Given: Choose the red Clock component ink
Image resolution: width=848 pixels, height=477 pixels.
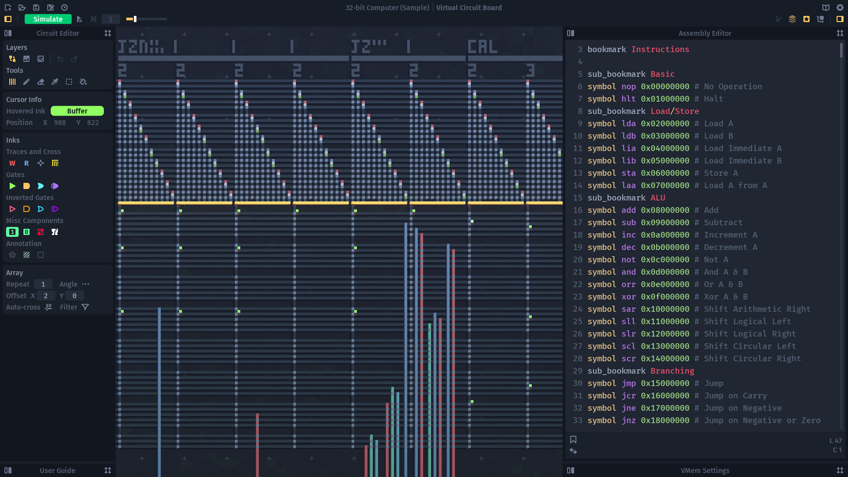Looking at the screenshot, I should (x=41, y=232).
